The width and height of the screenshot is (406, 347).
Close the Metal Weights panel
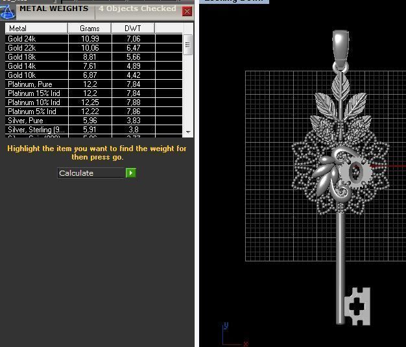click(187, 12)
